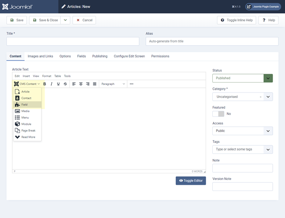285x218 pixels.
Task: Apply strikethrough formatting in the editor
Action: (x=65, y=84)
